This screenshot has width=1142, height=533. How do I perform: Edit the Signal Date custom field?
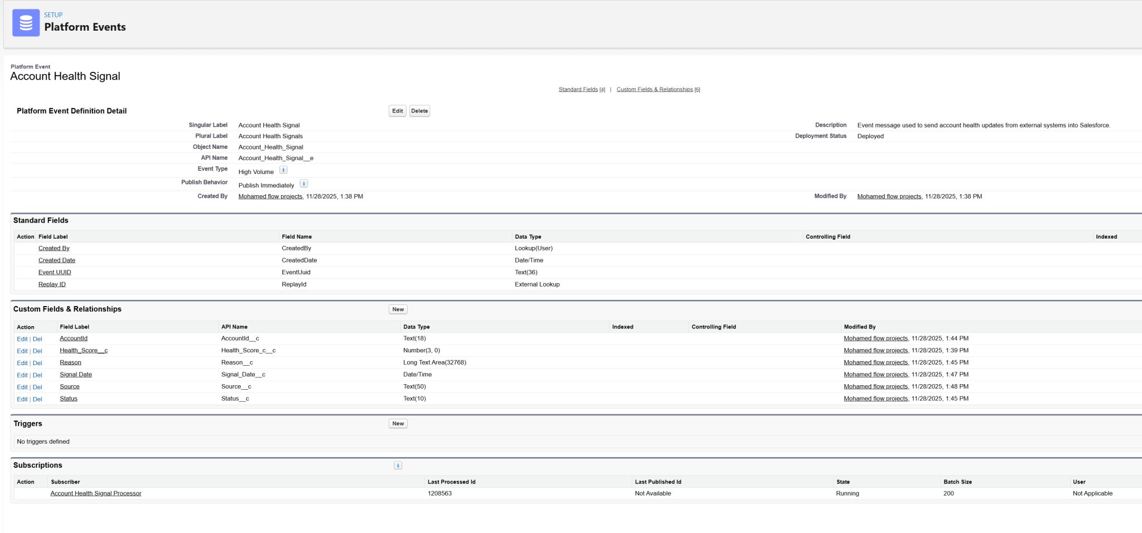point(22,375)
